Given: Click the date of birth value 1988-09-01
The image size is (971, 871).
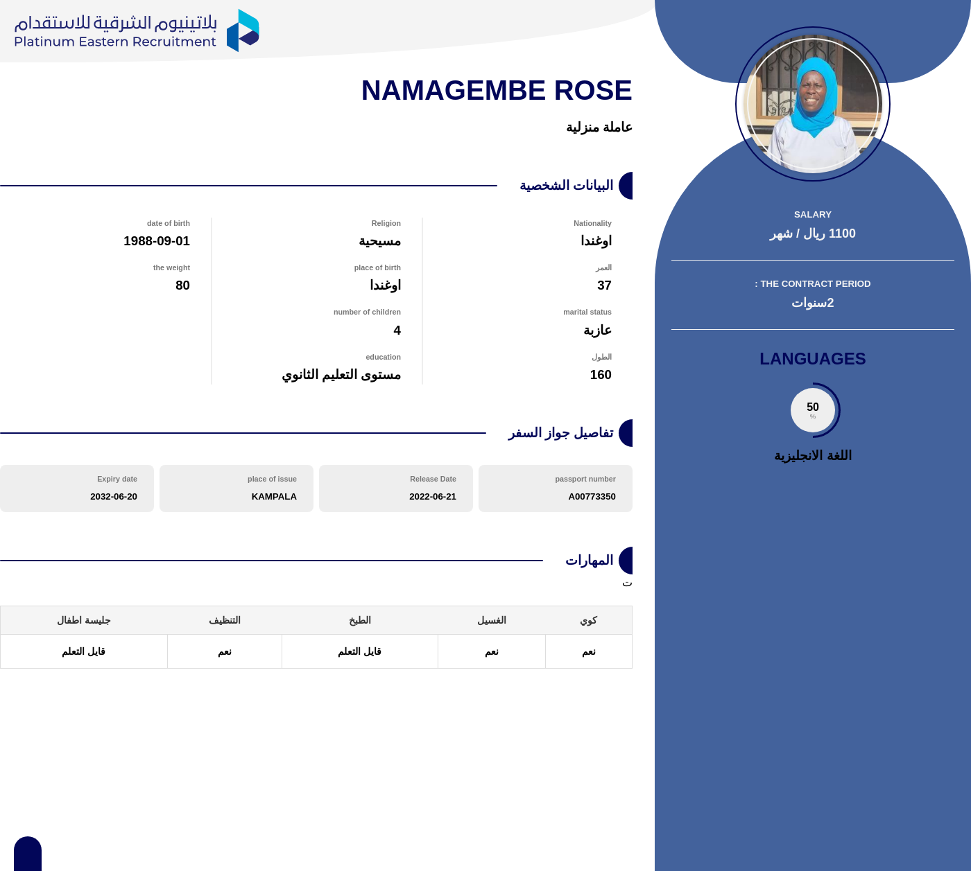Looking at the screenshot, I should pyautogui.click(x=157, y=241).
